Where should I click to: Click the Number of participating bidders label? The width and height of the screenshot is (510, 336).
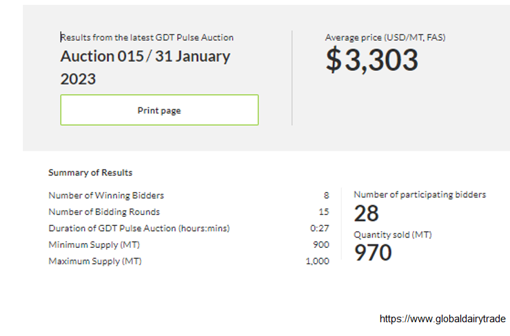pos(420,195)
